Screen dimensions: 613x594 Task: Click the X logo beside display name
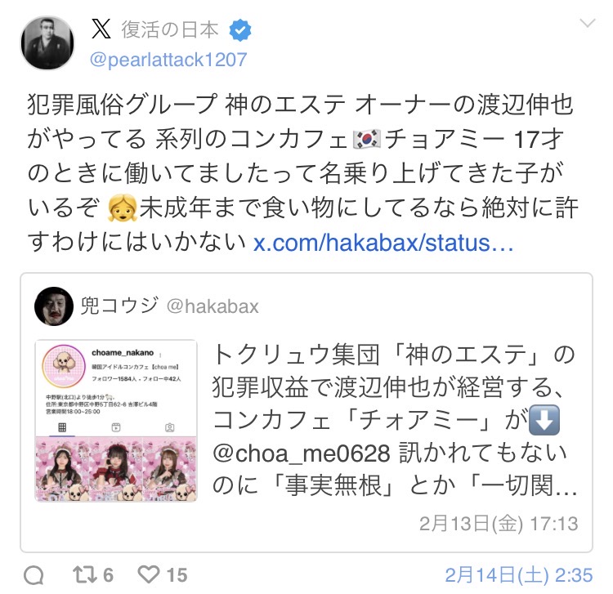[101, 29]
